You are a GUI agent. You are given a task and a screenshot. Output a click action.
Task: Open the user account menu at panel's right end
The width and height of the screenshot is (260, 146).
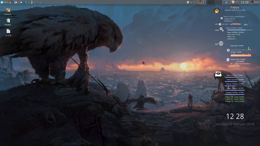pyautogui.click(x=255, y=2)
